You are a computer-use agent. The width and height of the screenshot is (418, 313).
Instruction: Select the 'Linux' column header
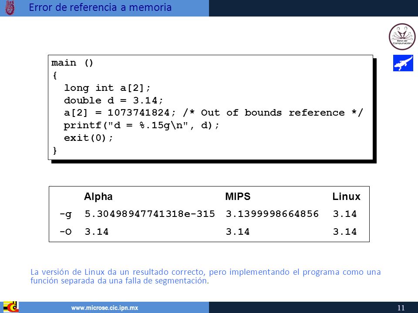point(346,196)
